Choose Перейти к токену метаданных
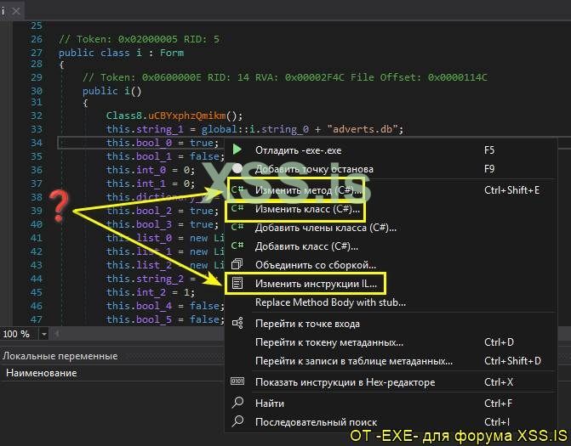This screenshot has width=571, height=446. [x=391, y=342]
